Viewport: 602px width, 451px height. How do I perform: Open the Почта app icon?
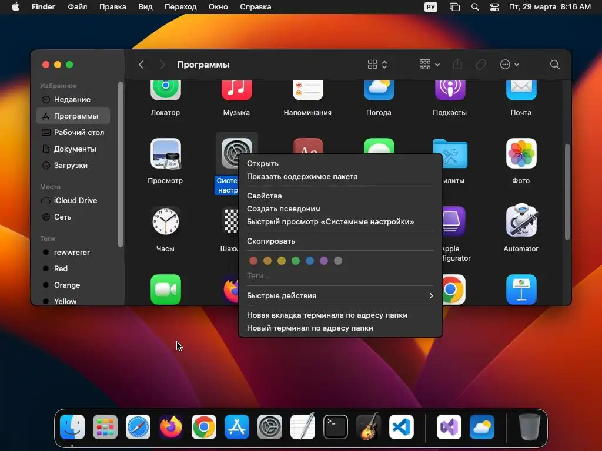click(521, 90)
